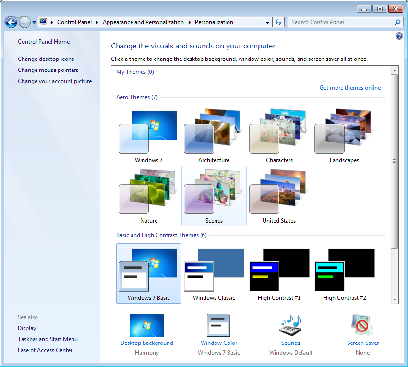Click the Forward navigation arrow
Screen dimensions: 408x367
pos(24,23)
